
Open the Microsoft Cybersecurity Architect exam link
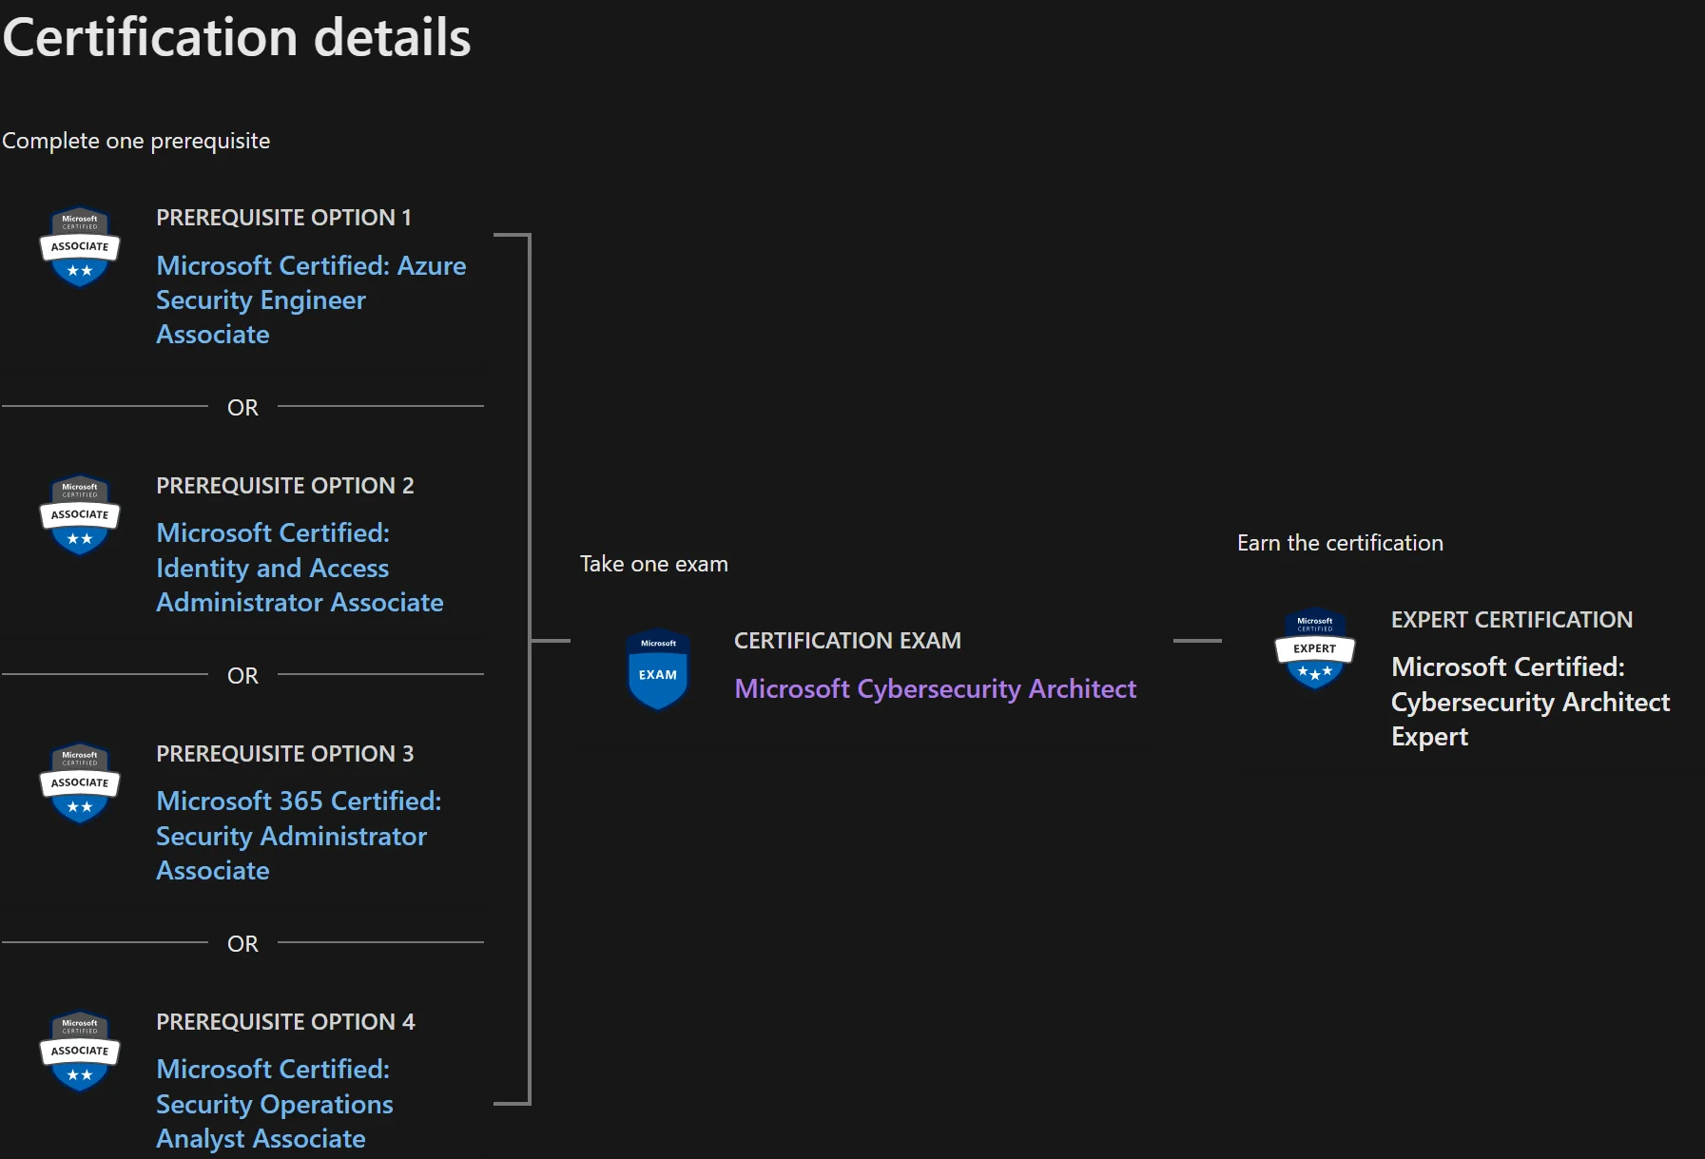click(x=935, y=688)
